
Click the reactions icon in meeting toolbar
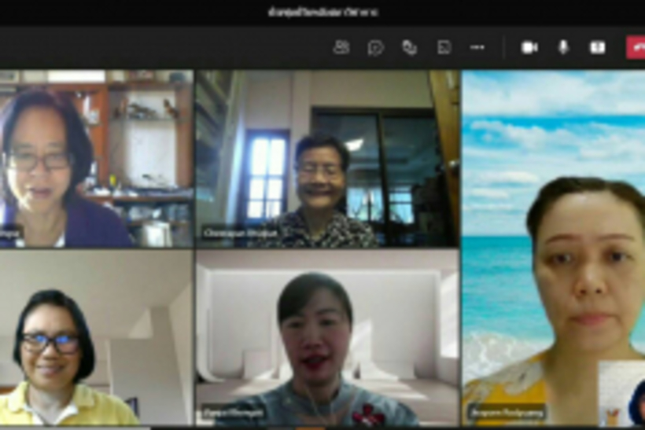[x=409, y=47]
